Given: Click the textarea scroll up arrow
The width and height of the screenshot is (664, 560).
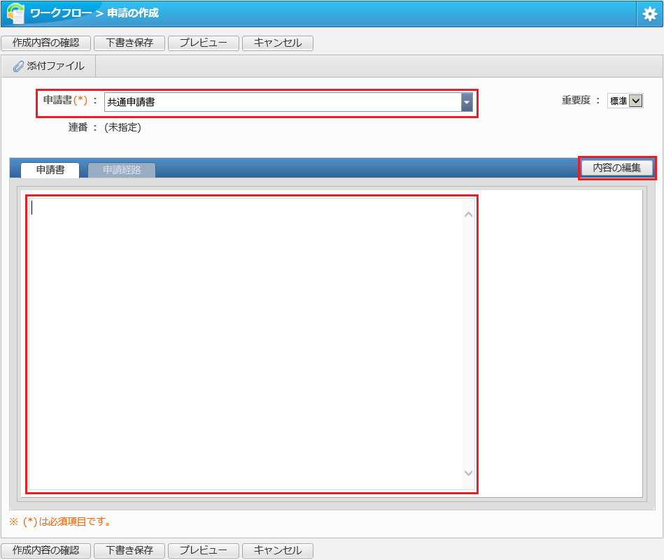Looking at the screenshot, I should (468, 215).
